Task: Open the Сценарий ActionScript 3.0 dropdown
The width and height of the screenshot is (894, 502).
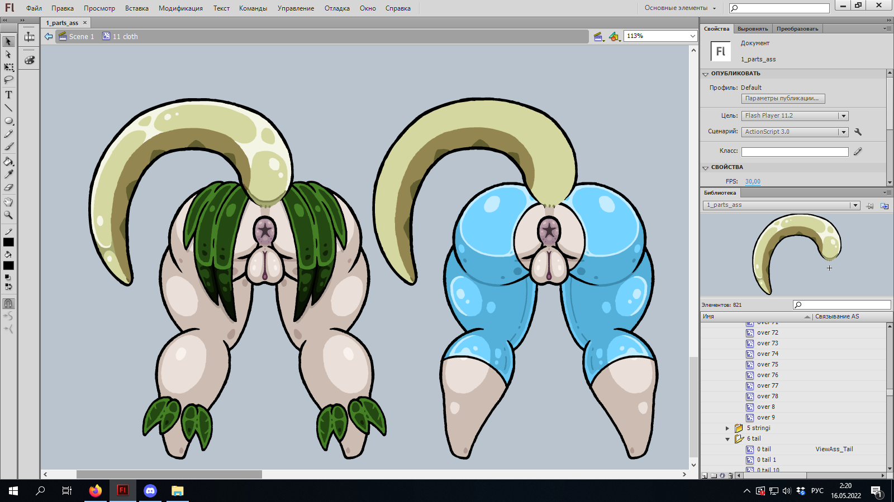Action: point(844,132)
